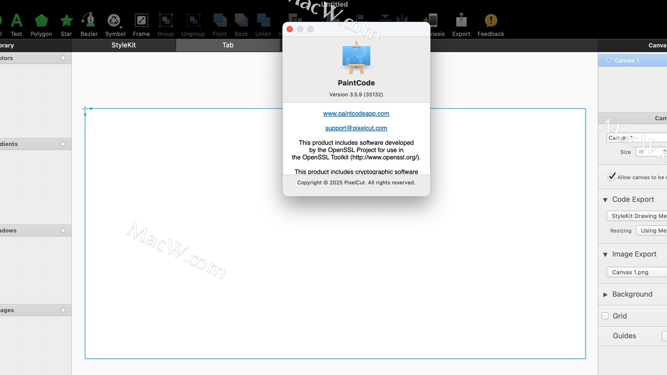Screen dimensions: 667x375
Task: Click the Ungroup toolbar icon
Action: (193, 25)
